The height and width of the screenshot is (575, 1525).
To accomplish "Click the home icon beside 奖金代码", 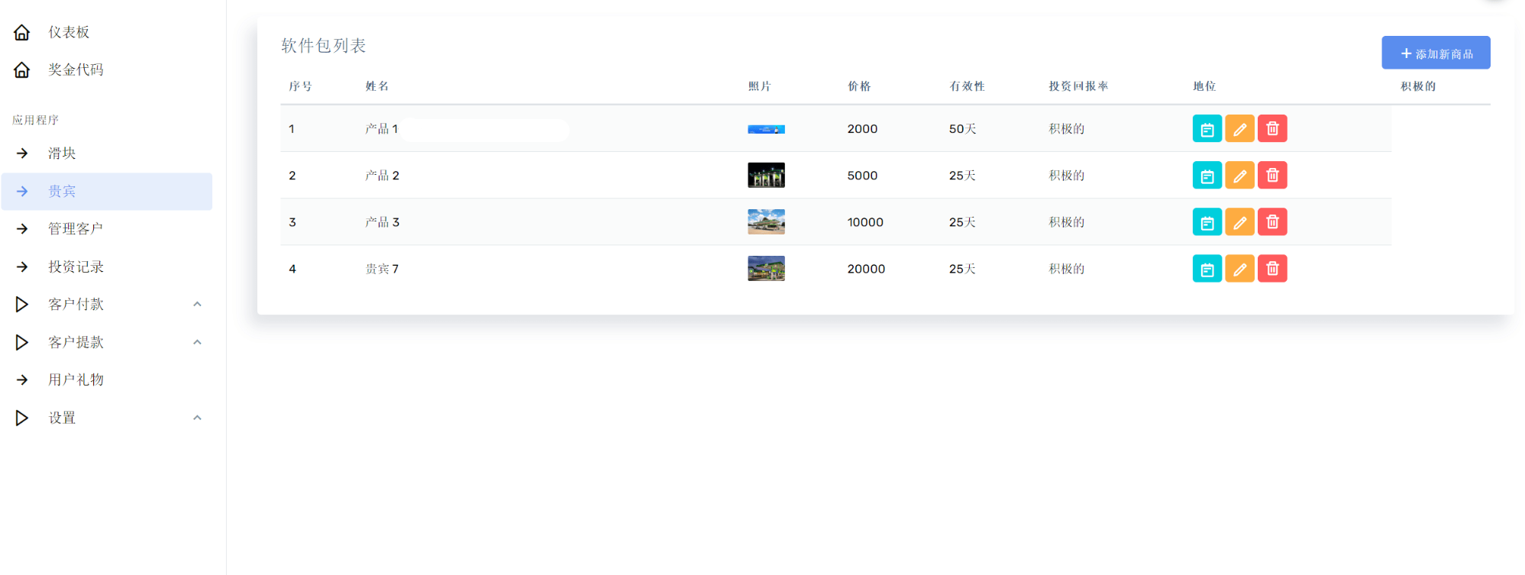I will [x=22, y=70].
